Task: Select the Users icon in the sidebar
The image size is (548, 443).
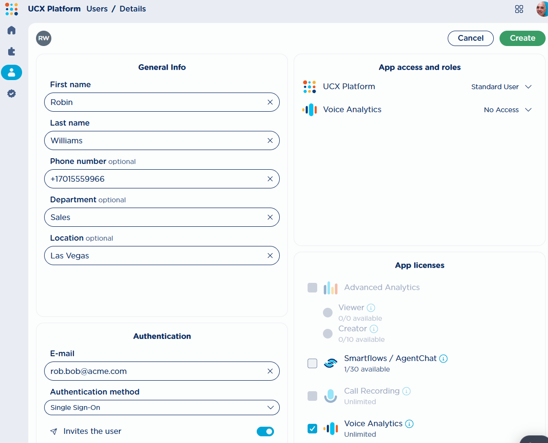Action: pos(12,72)
